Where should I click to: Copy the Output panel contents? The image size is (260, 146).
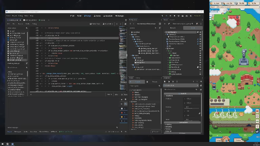coord(126,99)
